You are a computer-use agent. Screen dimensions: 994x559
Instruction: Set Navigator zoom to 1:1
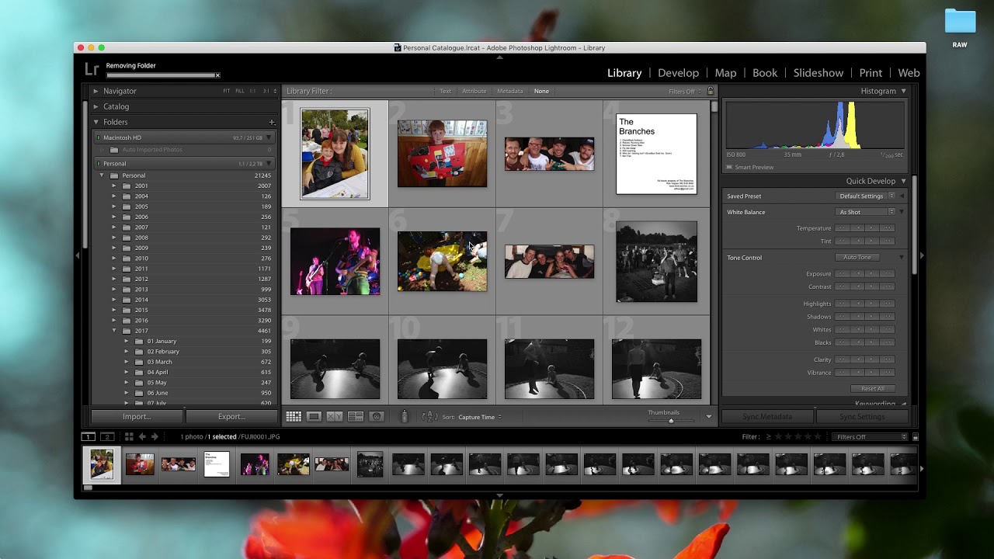[253, 91]
